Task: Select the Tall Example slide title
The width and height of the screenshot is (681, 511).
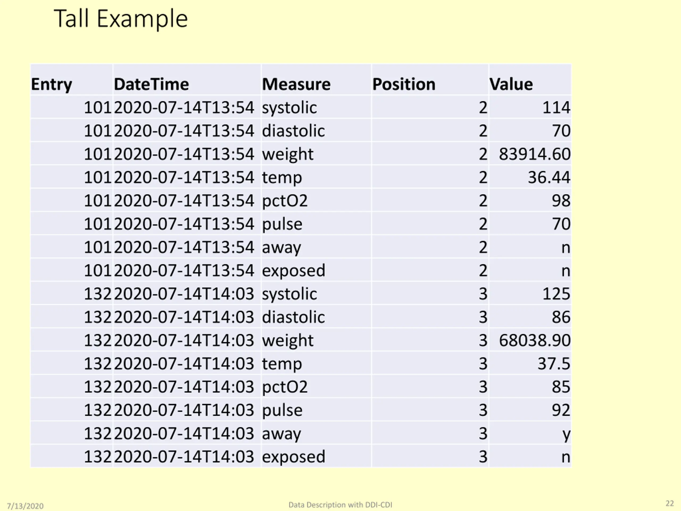Action: click(121, 19)
